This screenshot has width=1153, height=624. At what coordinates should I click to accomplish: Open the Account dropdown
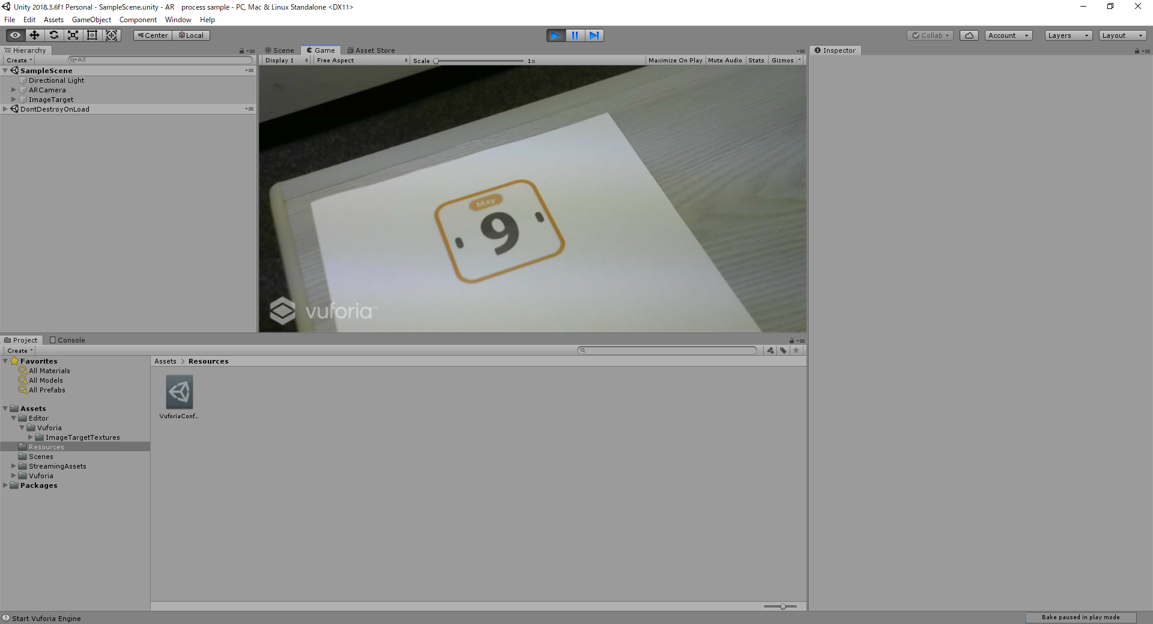(x=1008, y=35)
